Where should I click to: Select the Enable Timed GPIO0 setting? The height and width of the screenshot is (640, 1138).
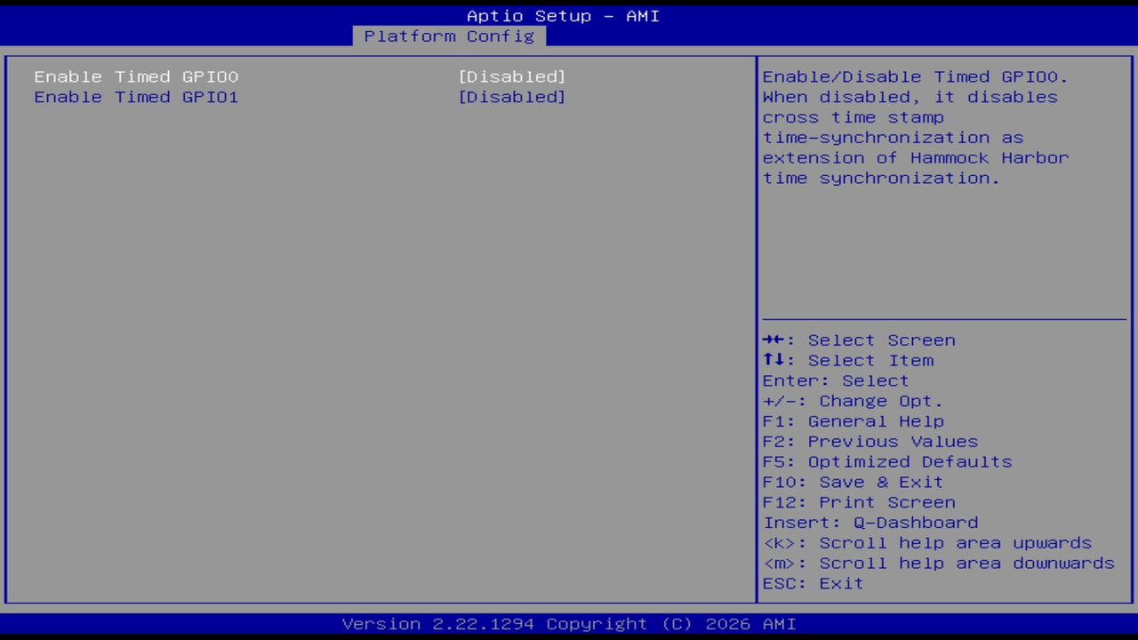[136, 76]
